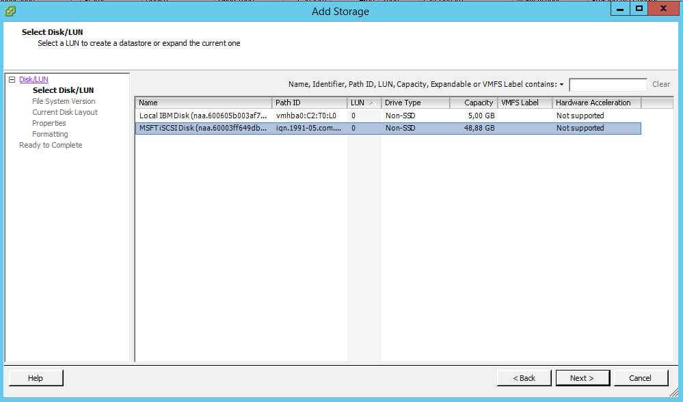Cancel the Add Storage wizard
This screenshot has height=402, width=683.
point(640,378)
